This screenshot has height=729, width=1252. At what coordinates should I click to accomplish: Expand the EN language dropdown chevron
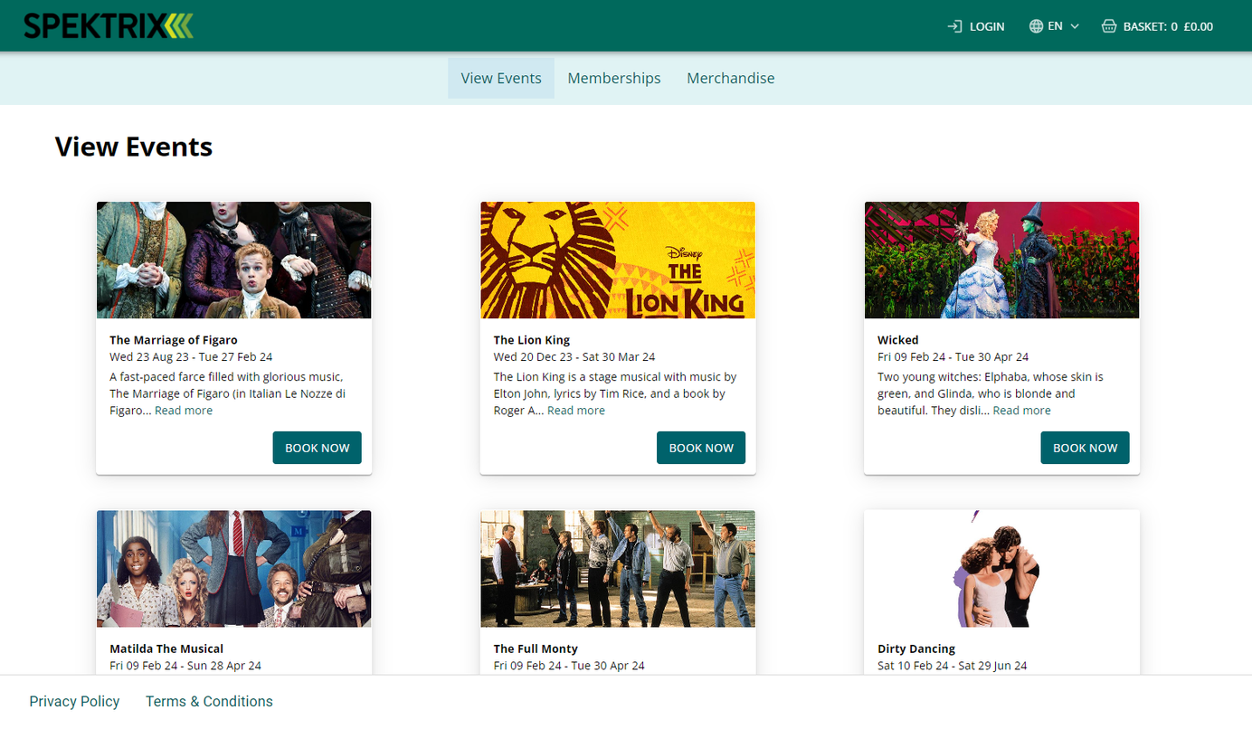pos(1075,26)
